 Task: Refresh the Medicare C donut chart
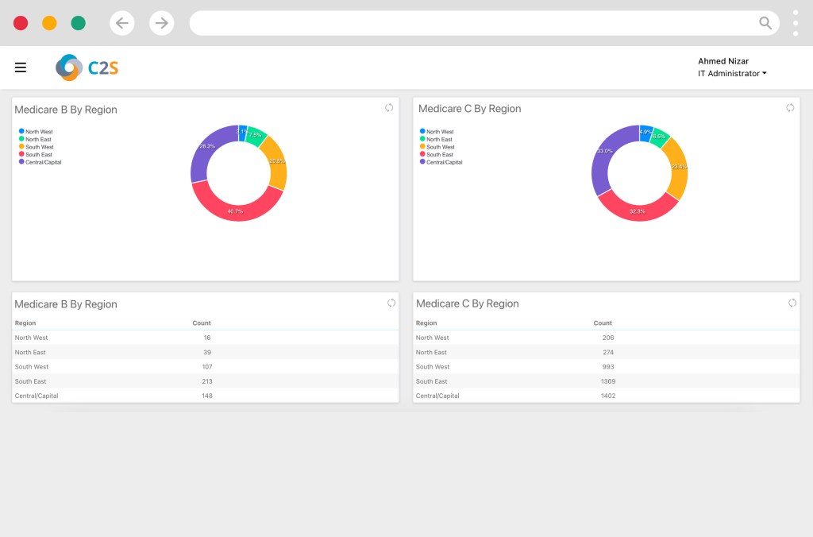pos(790,108)
